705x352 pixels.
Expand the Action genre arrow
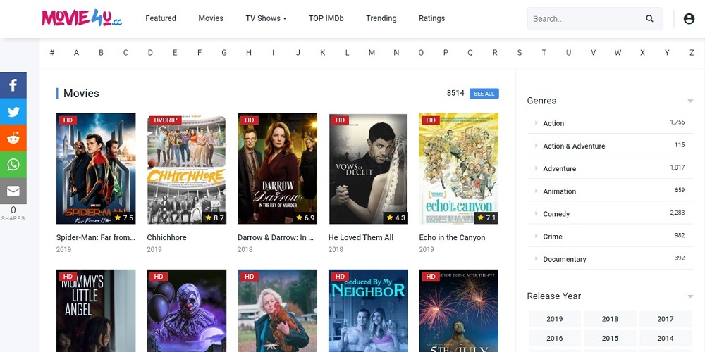click(x=536, y=123)
